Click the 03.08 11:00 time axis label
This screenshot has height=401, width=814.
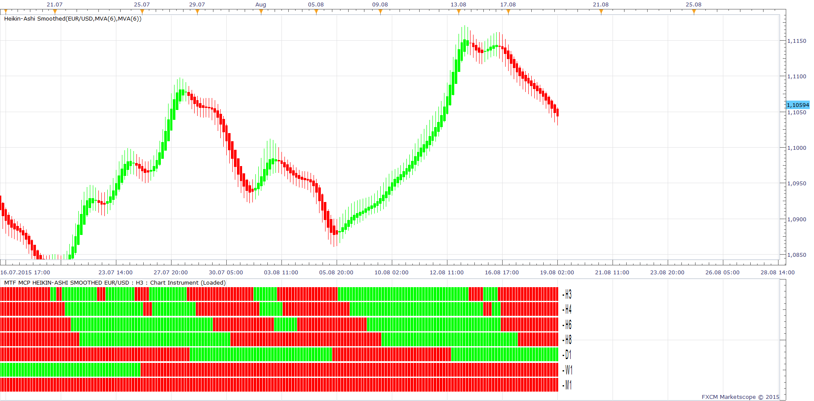tap(281, 273)
